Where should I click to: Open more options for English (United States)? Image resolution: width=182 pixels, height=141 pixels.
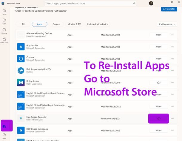pyautogui.click(x=173, y=106)
